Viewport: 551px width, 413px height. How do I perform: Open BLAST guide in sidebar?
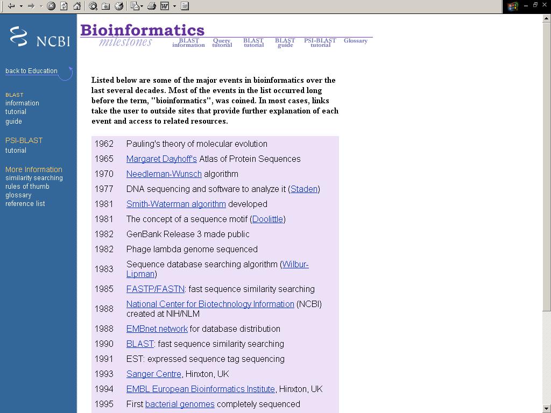coord(13,121)
